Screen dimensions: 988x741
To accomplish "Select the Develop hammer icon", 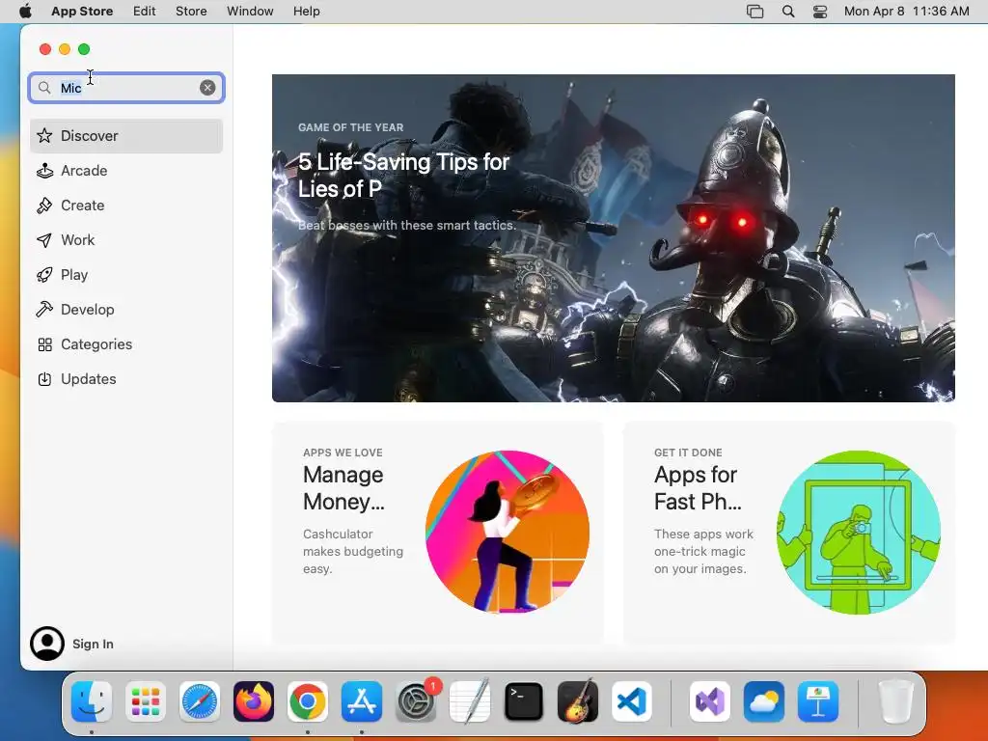I will point(44,310).
